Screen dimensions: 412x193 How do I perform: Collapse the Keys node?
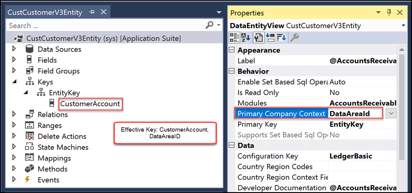14,82
